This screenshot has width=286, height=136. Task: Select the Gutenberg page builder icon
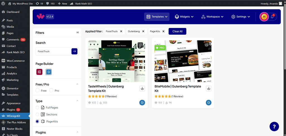[49, 72]
